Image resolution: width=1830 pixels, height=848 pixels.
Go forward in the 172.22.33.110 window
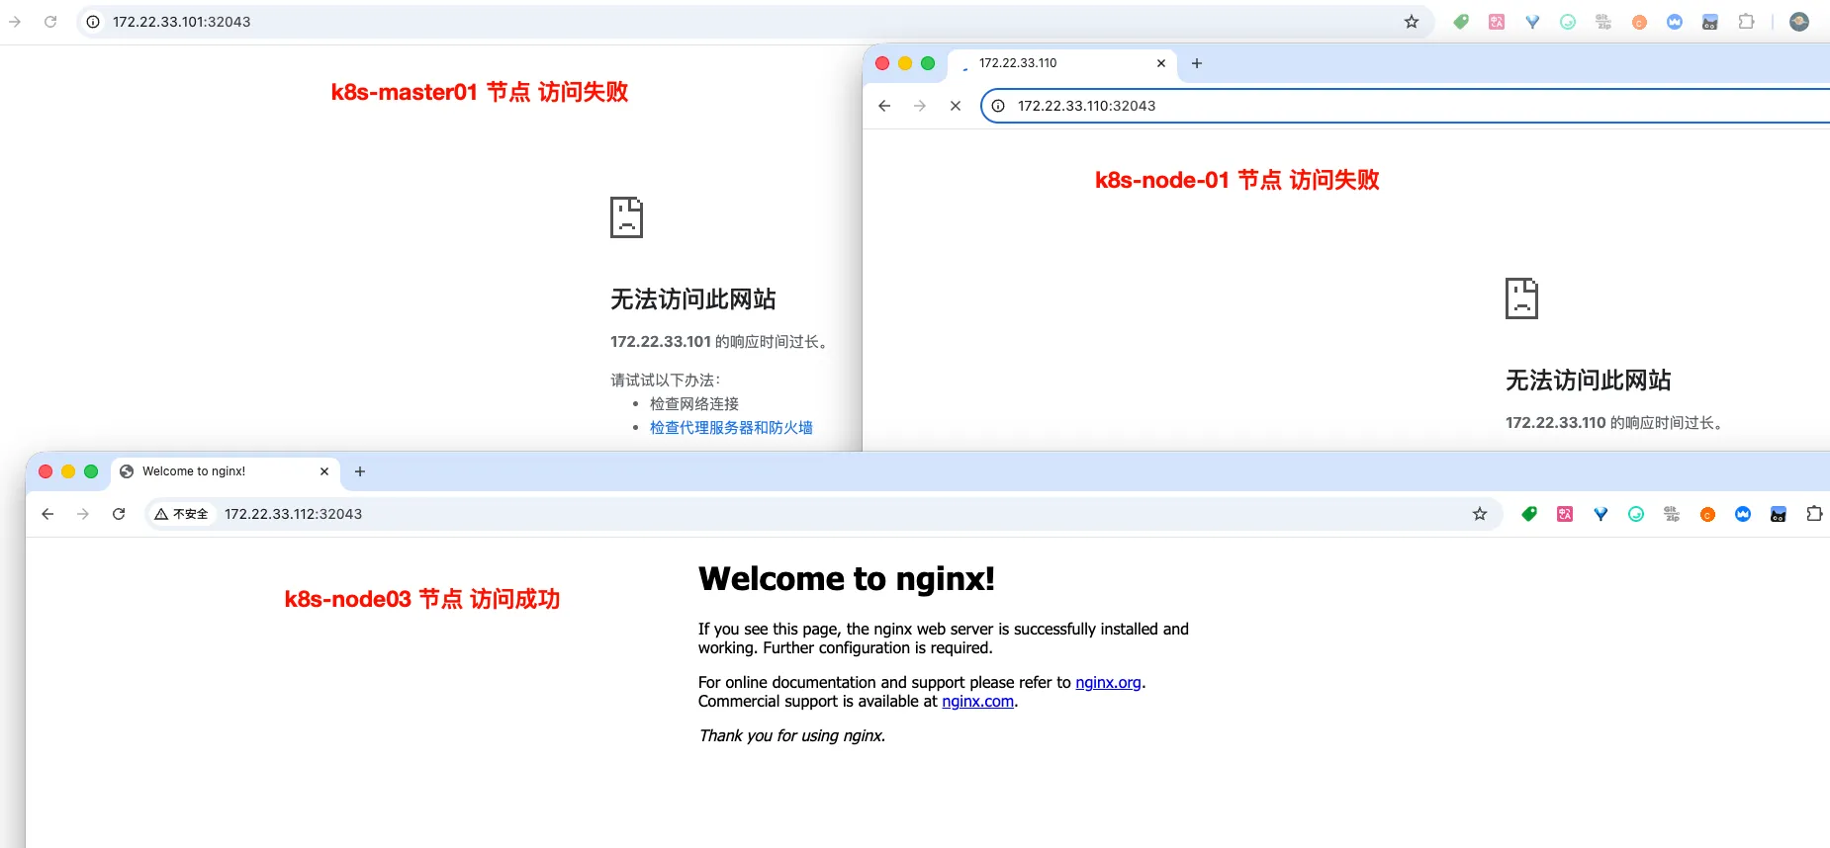(920, 106)
